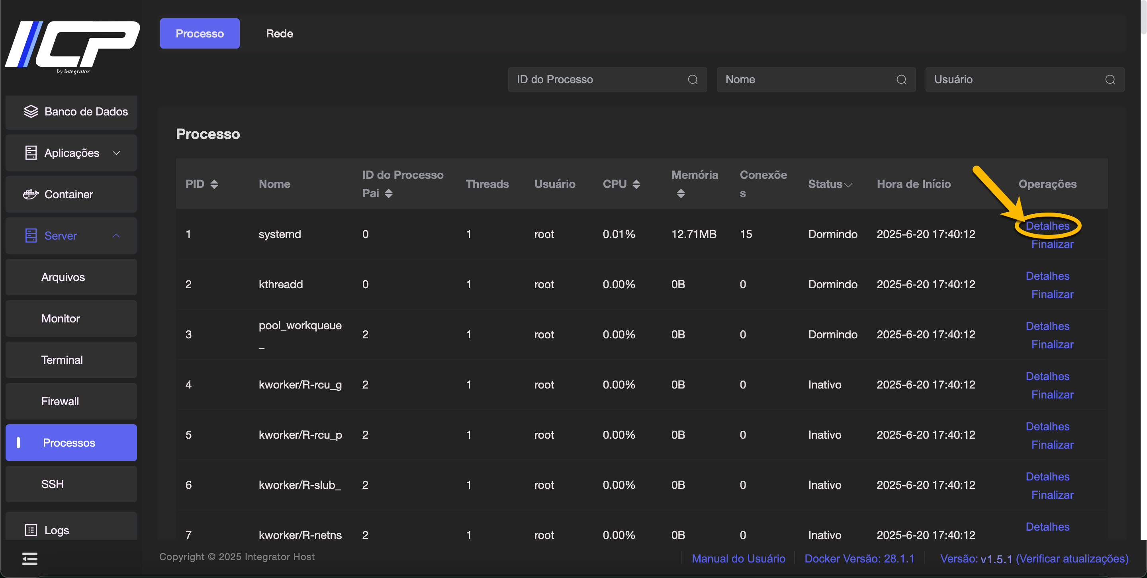1147x578 pixels.
Task: Click search icon in Usuário field
Action: (x=1110, y=80)
